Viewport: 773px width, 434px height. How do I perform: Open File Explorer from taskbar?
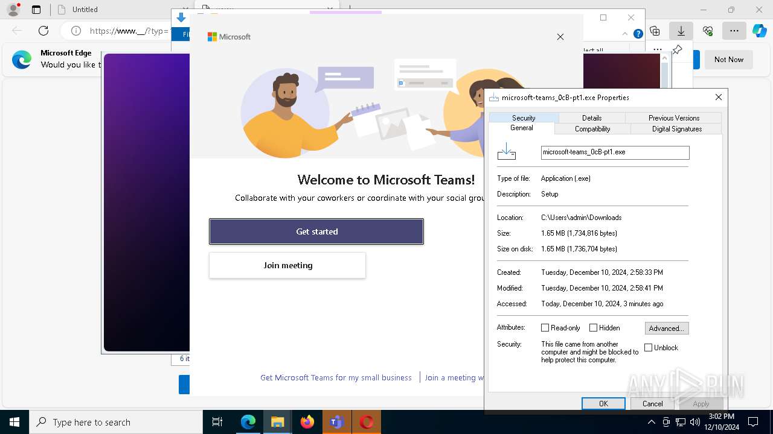tap(277, 423)
